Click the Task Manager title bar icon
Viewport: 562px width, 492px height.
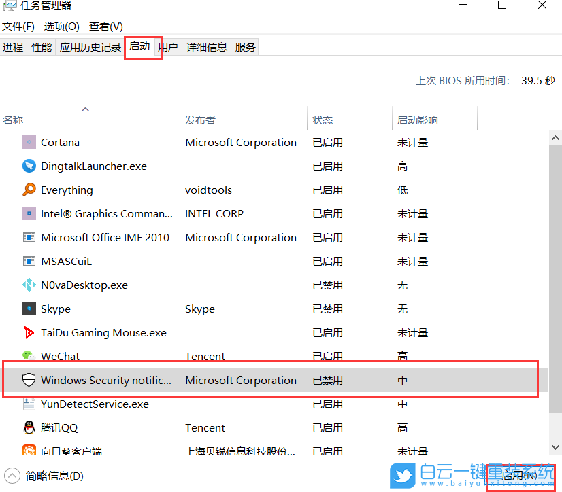pyautogui.click(x=9, y=5)
